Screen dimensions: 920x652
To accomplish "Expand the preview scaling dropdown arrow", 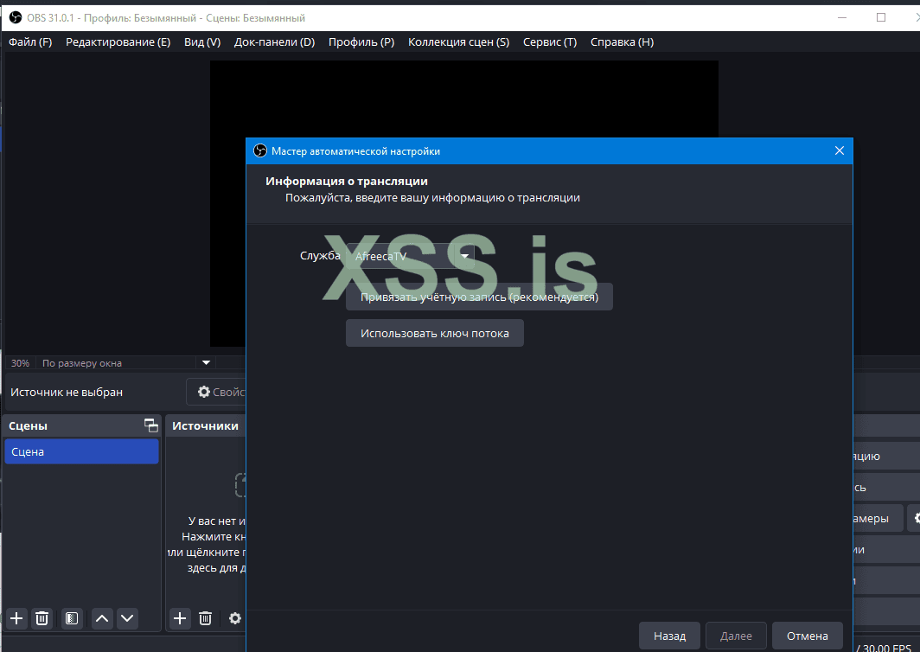I will click(206, 362).
